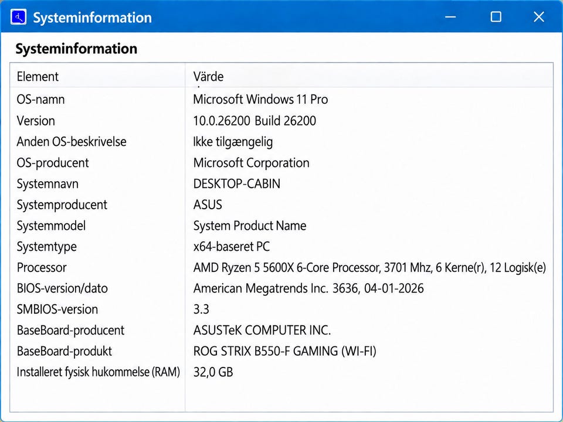Select the Processor row label
This screenshot has height=422, width=563.
pyautogui.click(x=42, y=268)
